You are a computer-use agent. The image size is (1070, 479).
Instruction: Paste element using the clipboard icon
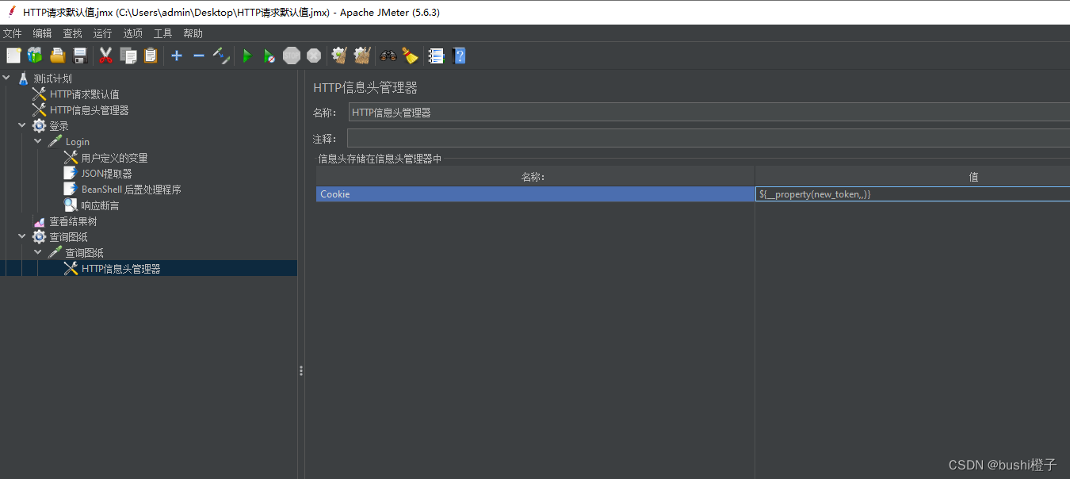[x=150, y=56]
